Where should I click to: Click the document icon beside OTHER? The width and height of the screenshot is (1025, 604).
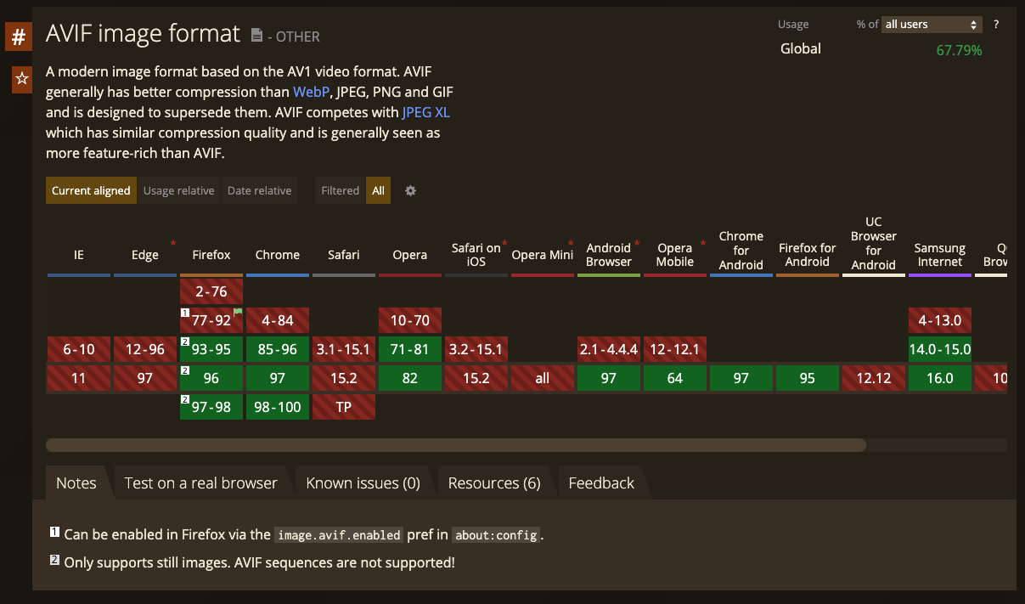tap(257, 36)
